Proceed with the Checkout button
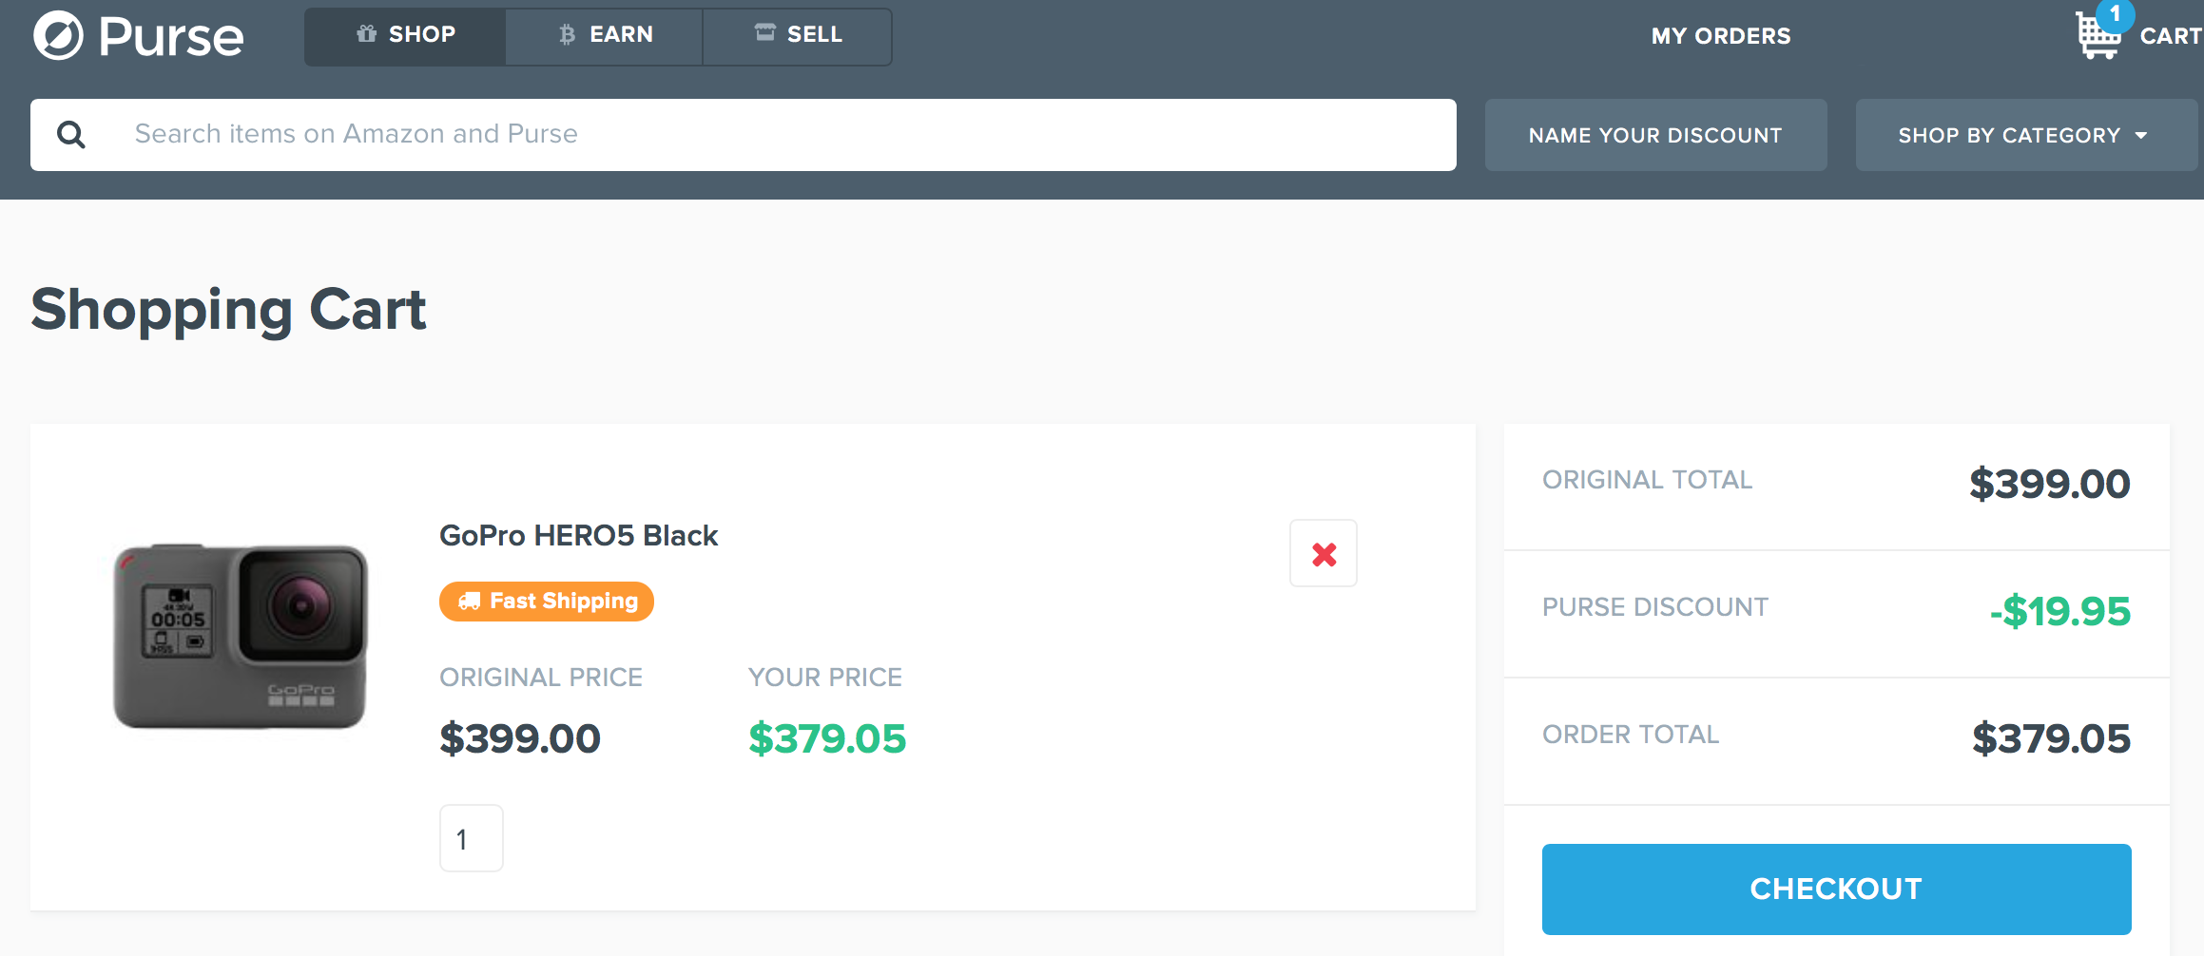 pos(1836,889)
